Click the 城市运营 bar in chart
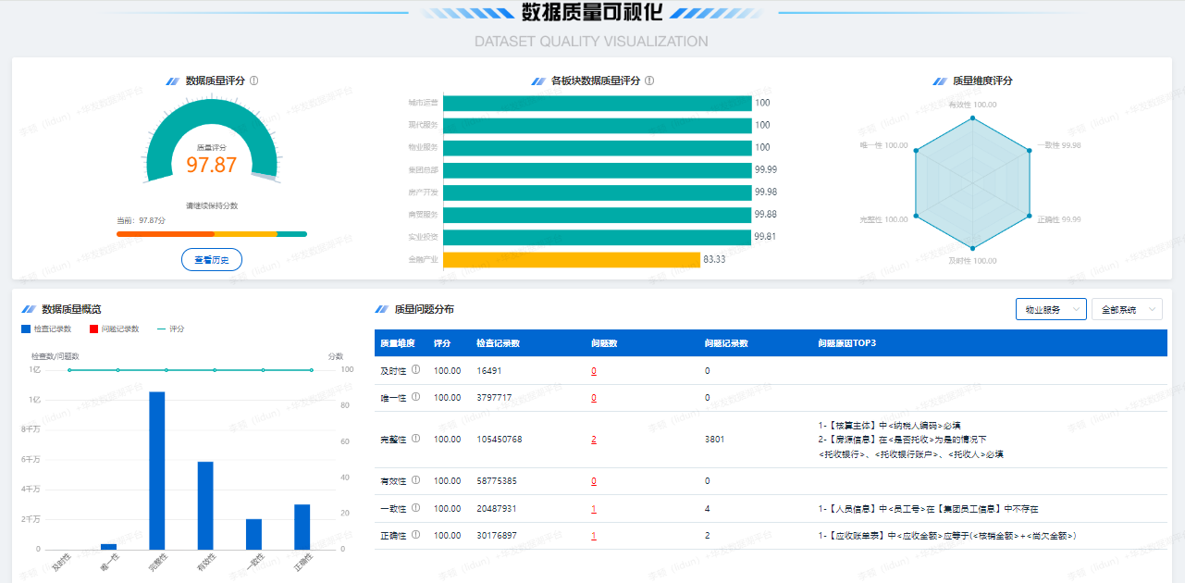1185x583 pixels. click(x=598, y=103)
